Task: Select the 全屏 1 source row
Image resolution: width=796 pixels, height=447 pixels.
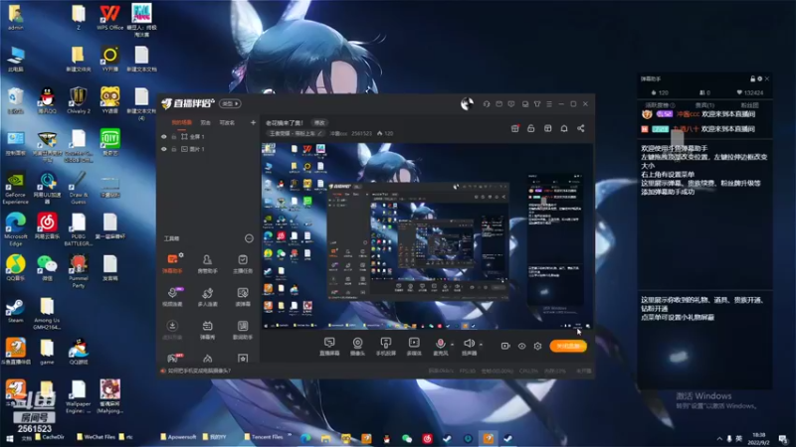Action: [208, 137]
